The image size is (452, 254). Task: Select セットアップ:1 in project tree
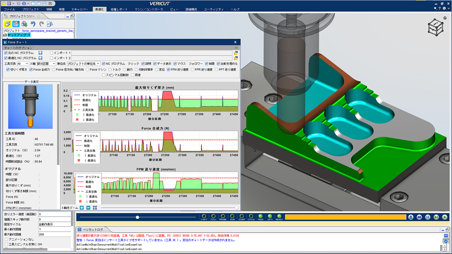tap(19, 35)
